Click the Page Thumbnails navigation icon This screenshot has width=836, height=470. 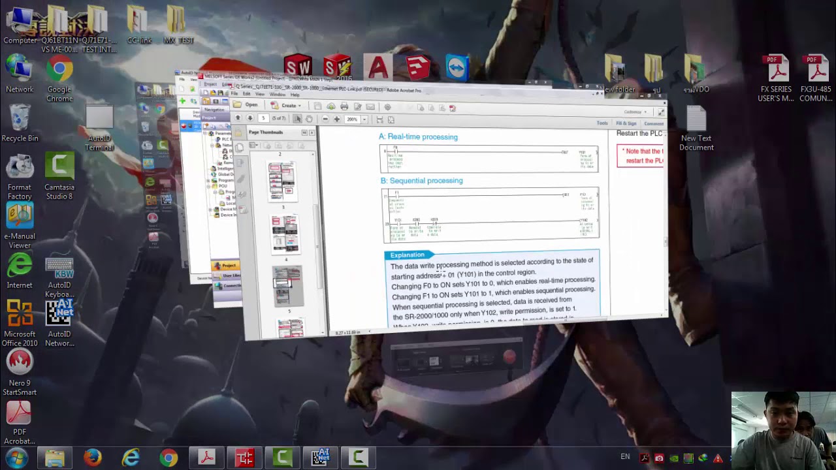coord(239,148)
